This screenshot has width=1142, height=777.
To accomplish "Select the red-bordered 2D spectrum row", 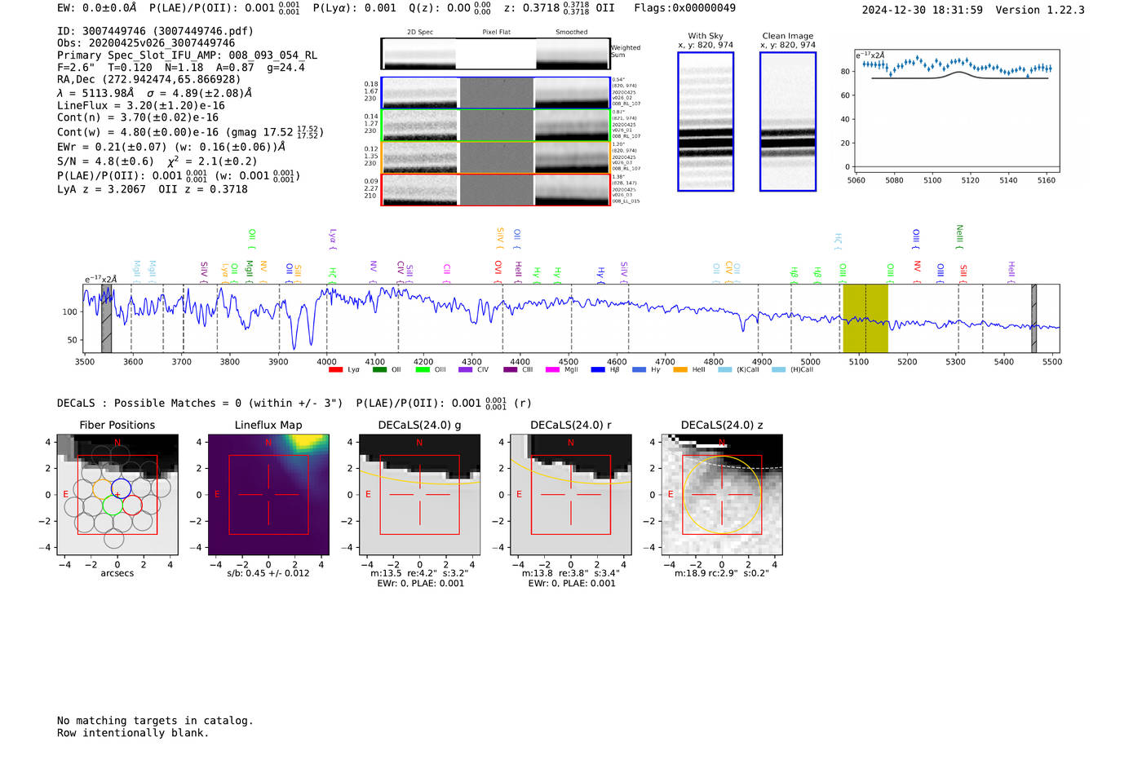I will [496, 190].
